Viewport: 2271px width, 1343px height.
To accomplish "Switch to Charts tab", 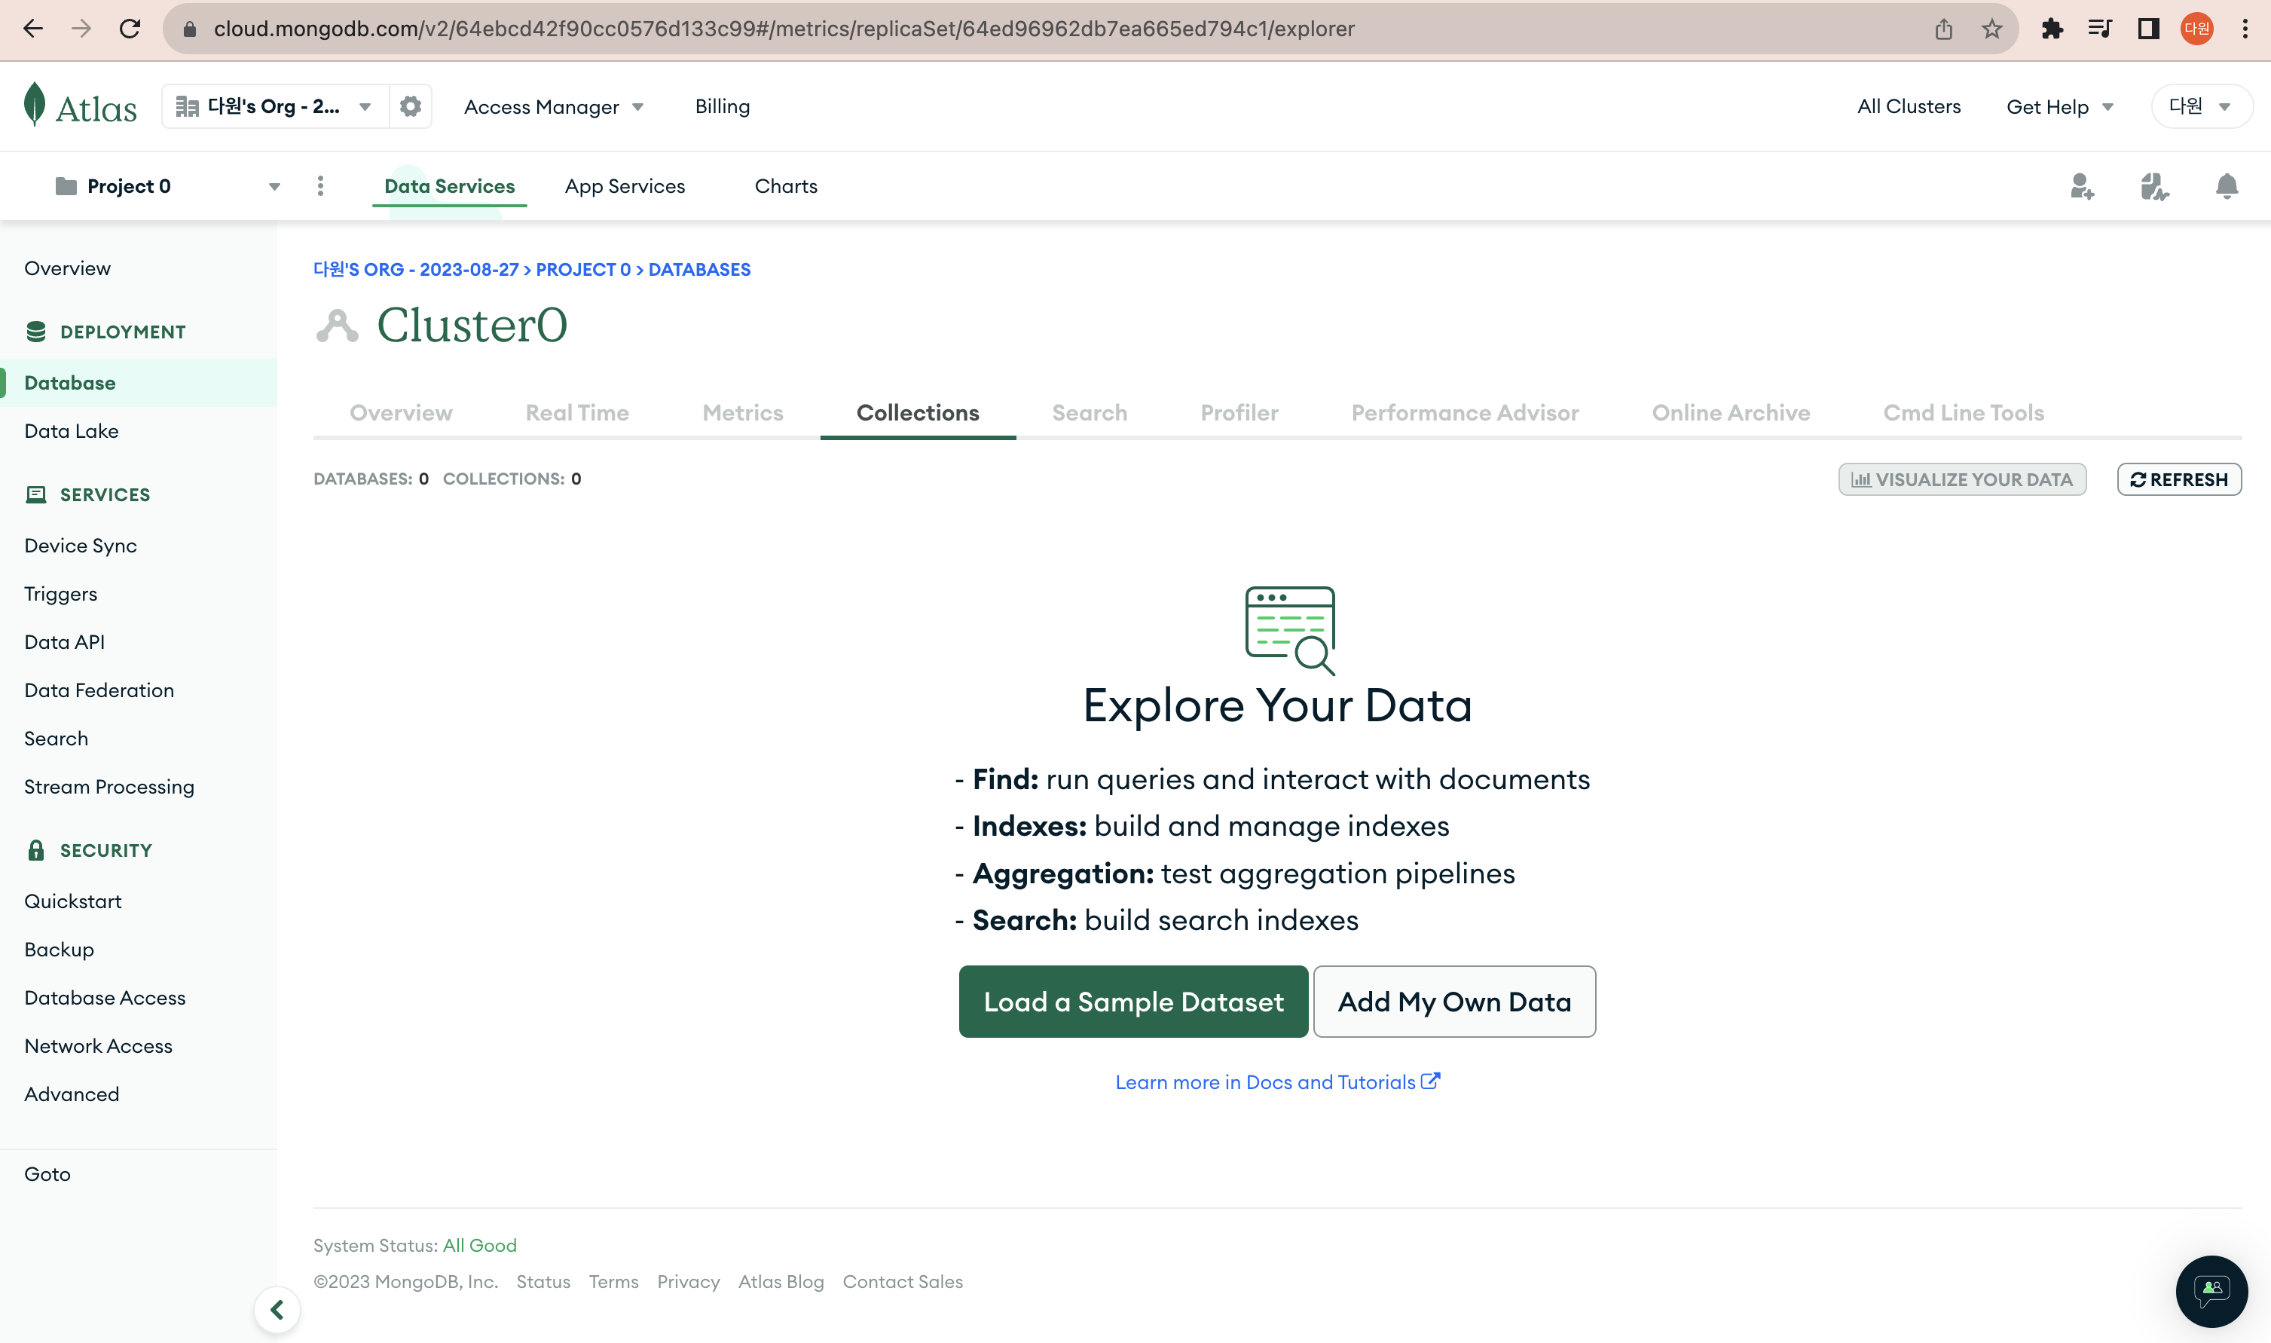I will click(786, 186).
